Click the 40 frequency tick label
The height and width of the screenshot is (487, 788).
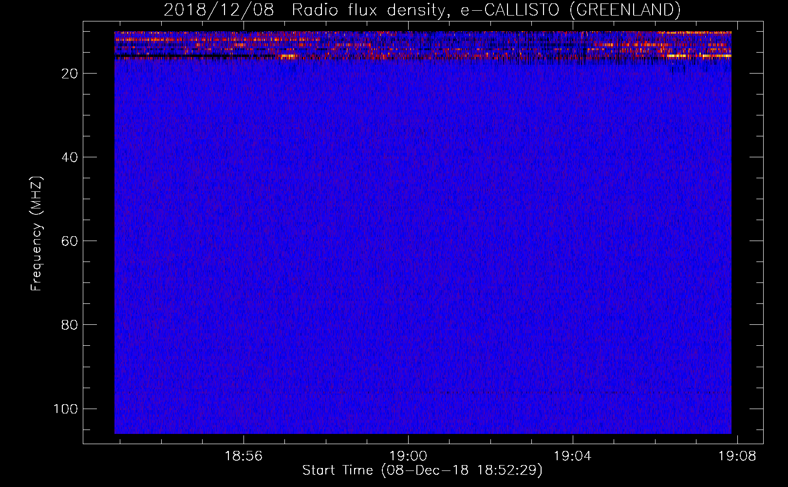(x=70, y=157)
